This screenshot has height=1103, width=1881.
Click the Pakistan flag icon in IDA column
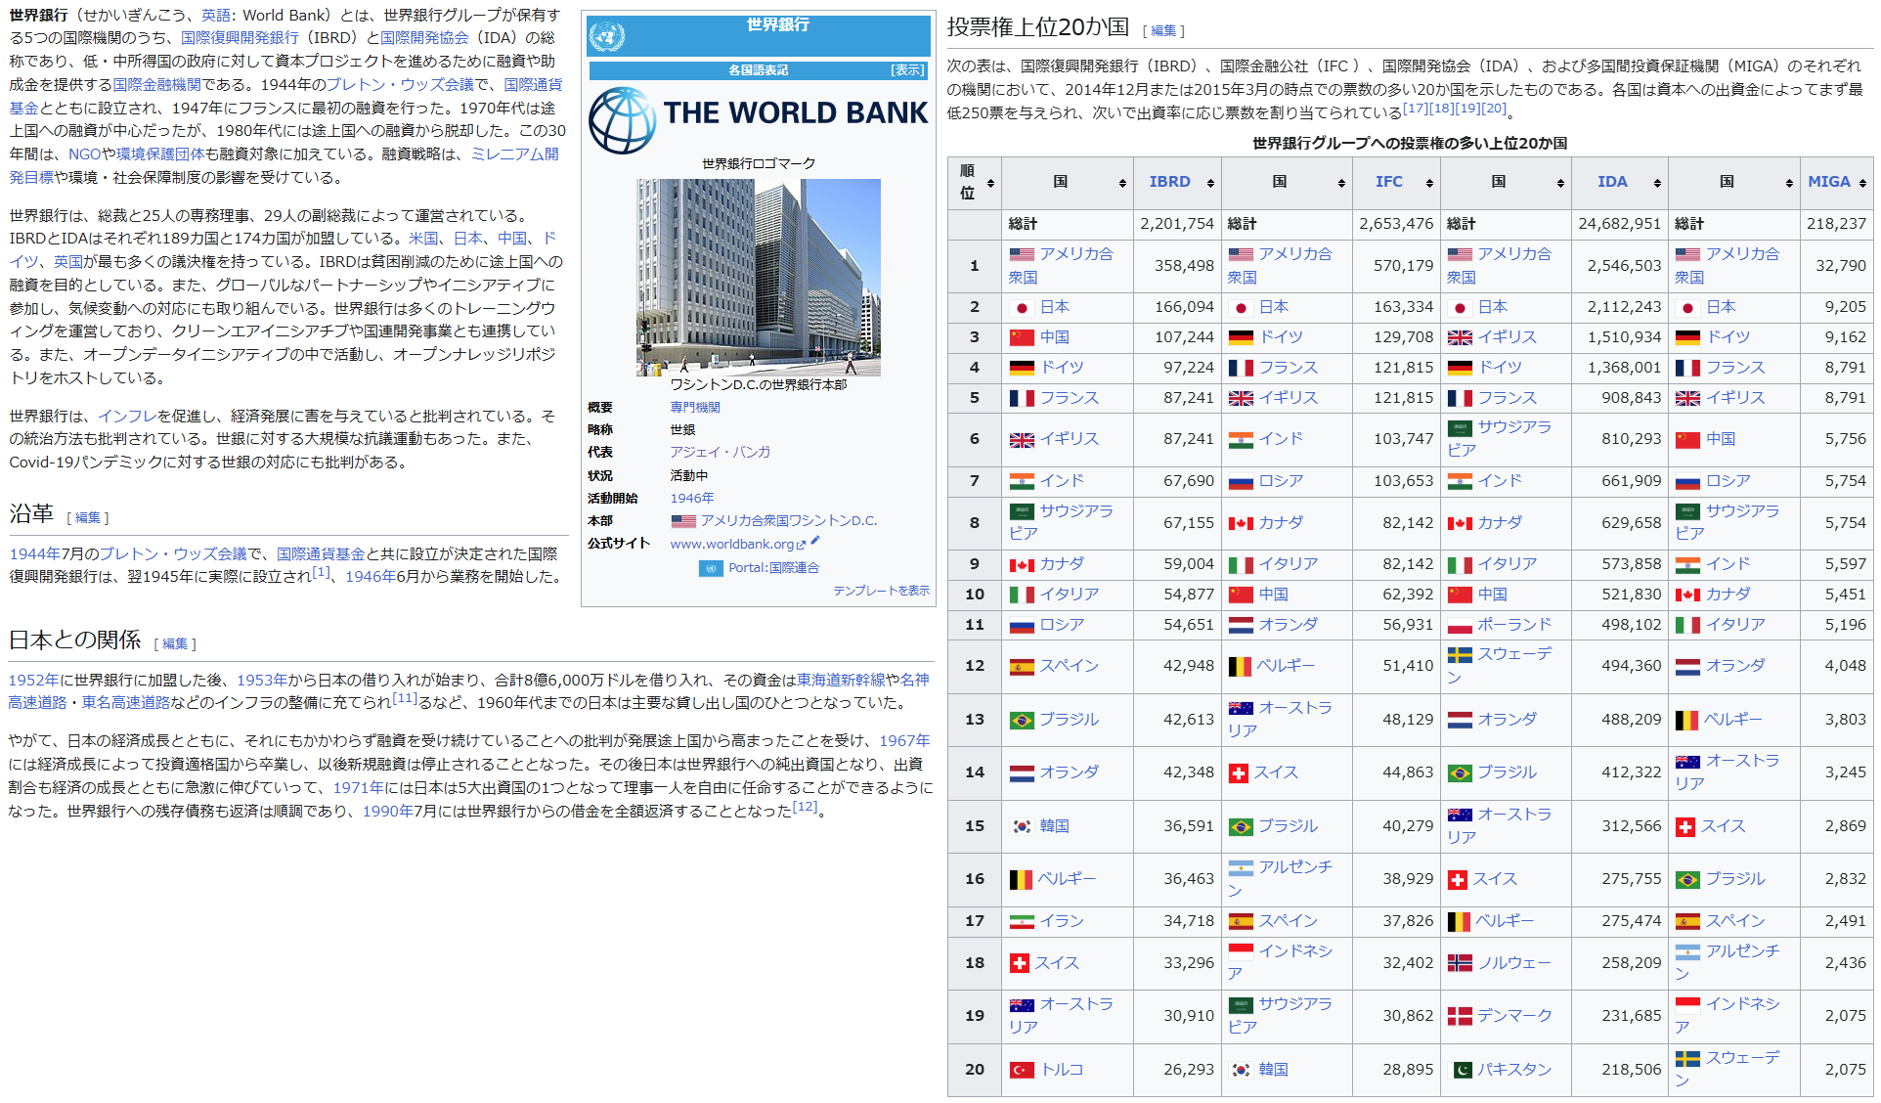pyautogui.click(x=1460, y=1070)
